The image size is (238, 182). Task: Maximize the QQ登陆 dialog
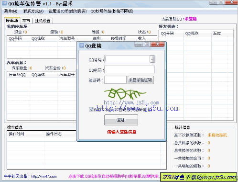(147, 44)
